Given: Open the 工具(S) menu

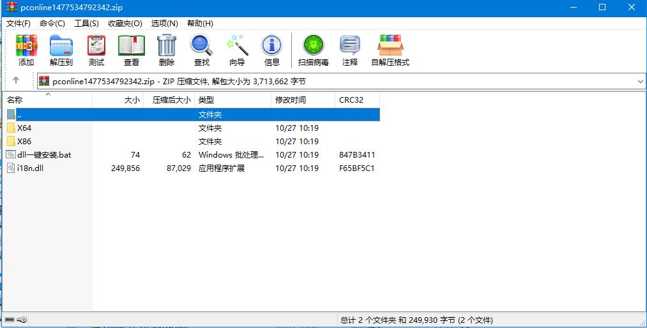Looking at the screenshot, I should 86,24.
